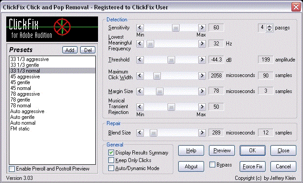
Task: Uncheck Display Results Summary
Action: [x=111, y=152]
